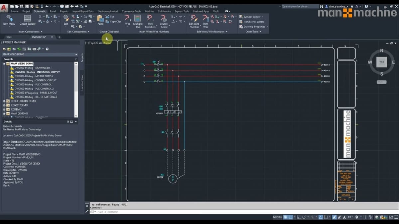This screenshot has width=399, height=224.
Task: Click the TOP face of the ViewCube
Action: [x=381, y=62]
